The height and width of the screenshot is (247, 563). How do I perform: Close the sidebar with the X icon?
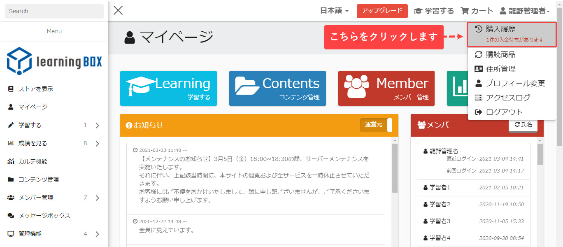point(118,11)
